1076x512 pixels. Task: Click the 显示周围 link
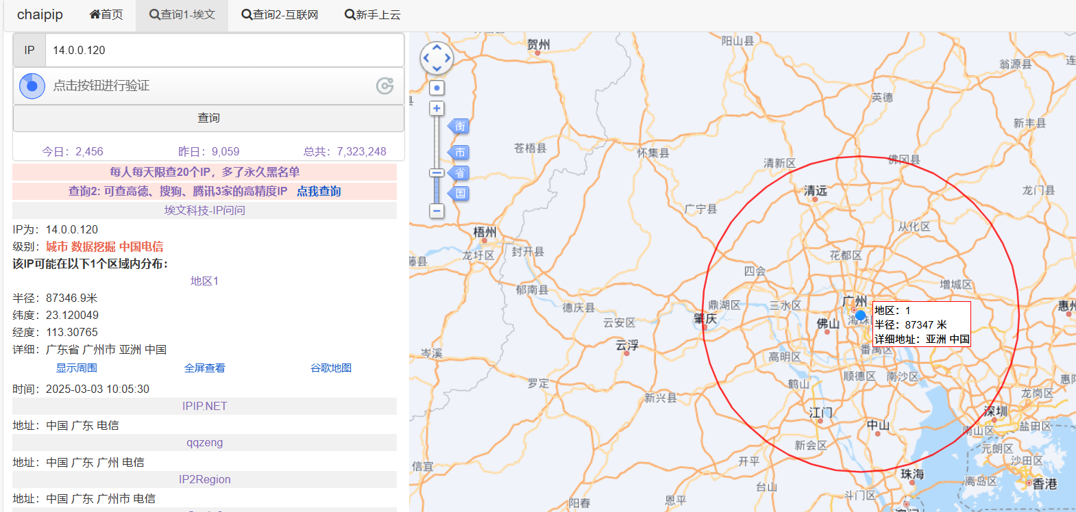click(x=77, y=368)
